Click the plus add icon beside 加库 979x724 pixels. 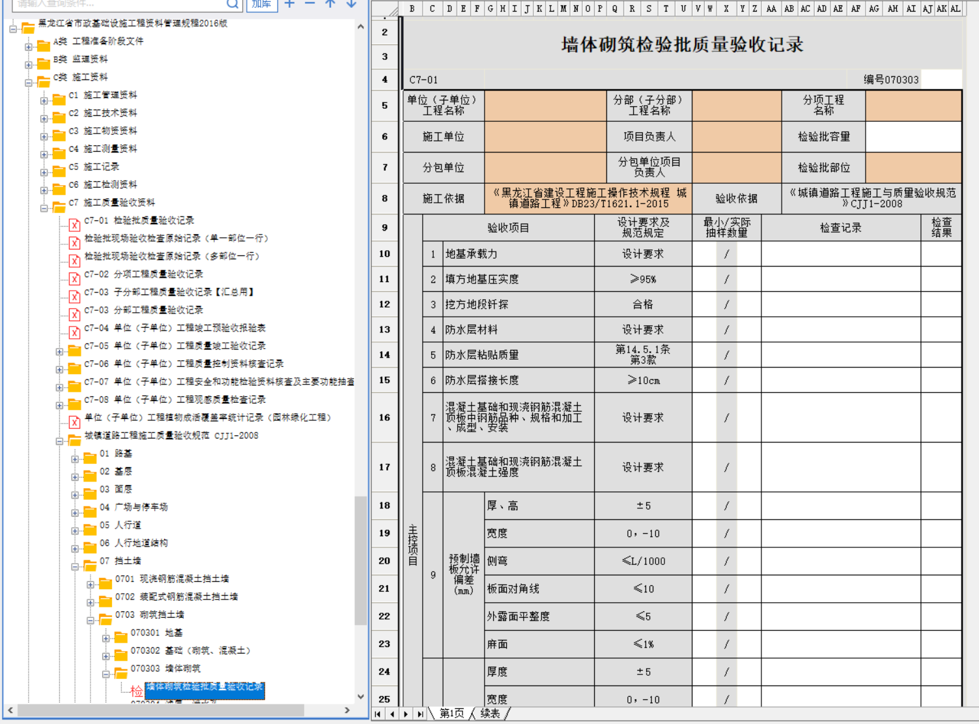(290, 4)
